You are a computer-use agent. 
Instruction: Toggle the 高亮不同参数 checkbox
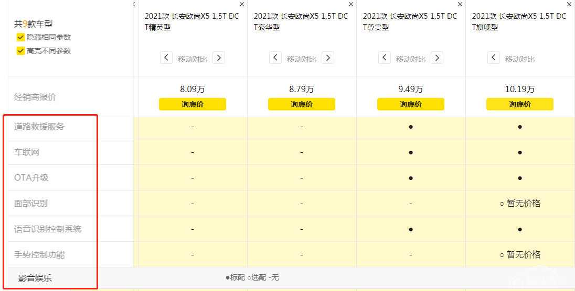pos(20,51)
